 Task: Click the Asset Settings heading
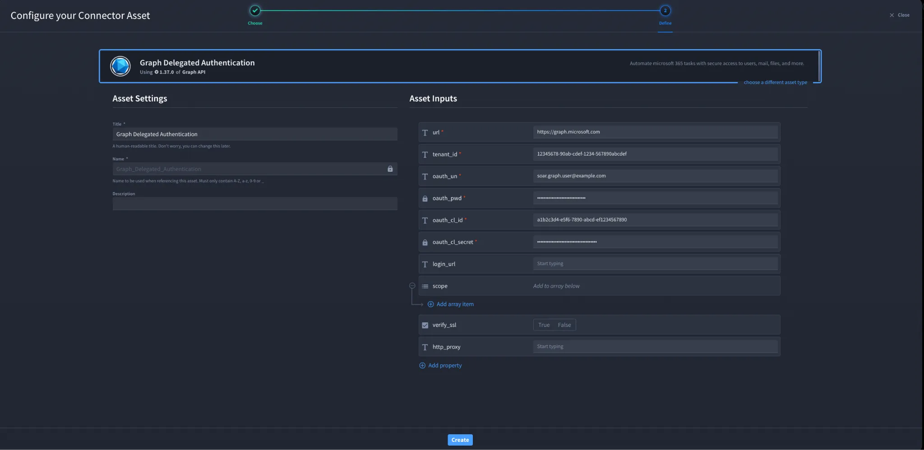coord(140,99)
